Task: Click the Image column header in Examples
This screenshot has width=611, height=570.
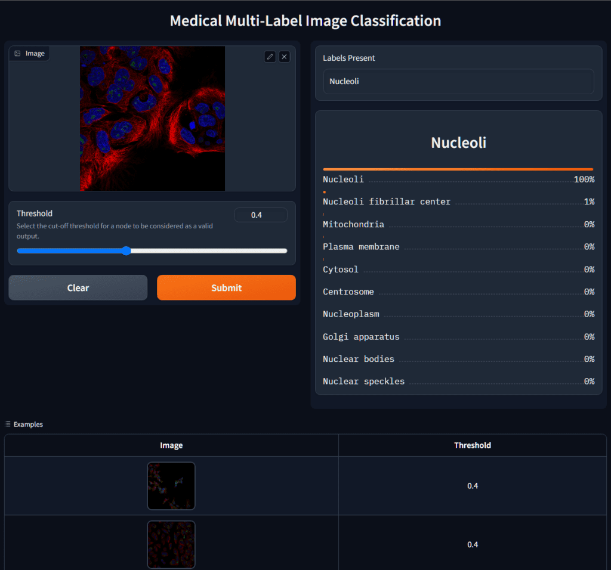Action: (171, 445)
